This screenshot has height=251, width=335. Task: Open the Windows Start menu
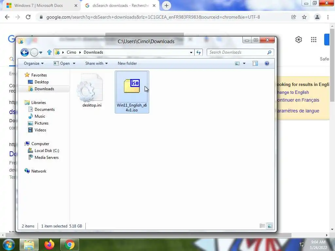[x=8, y=244]
